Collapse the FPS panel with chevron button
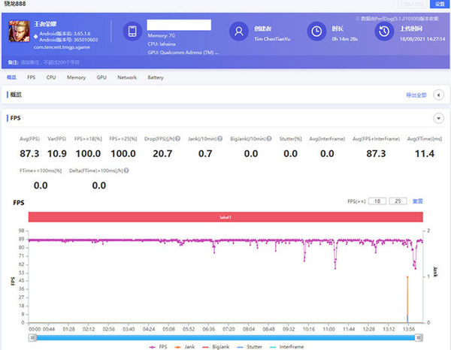Screen dimensions: 451x350 point(437,118)
